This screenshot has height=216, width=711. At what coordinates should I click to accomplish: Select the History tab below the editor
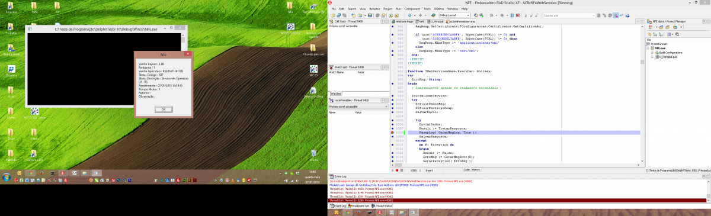(476, 170)
